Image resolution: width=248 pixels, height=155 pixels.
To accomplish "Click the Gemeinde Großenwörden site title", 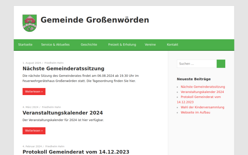I will pyautogui.click(x=95, y=20).
